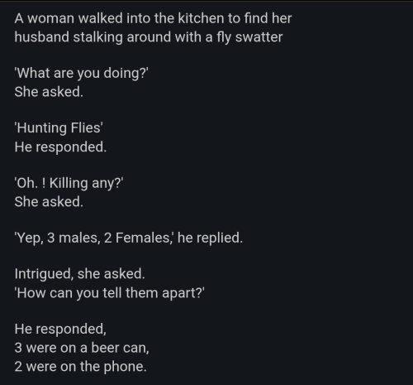Click the words 'he replied.'
This screenshot has height=385, width=413.
point(210,238)
